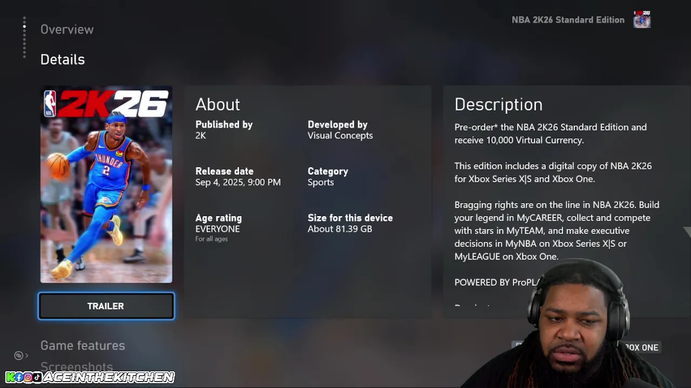Click the 'About 81.39 GB' size value
Screen dimensions: 691x388
click(x=340, y=229)
